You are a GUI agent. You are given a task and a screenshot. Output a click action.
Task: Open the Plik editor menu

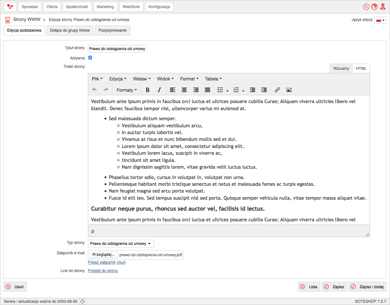(x=97, y=79)
